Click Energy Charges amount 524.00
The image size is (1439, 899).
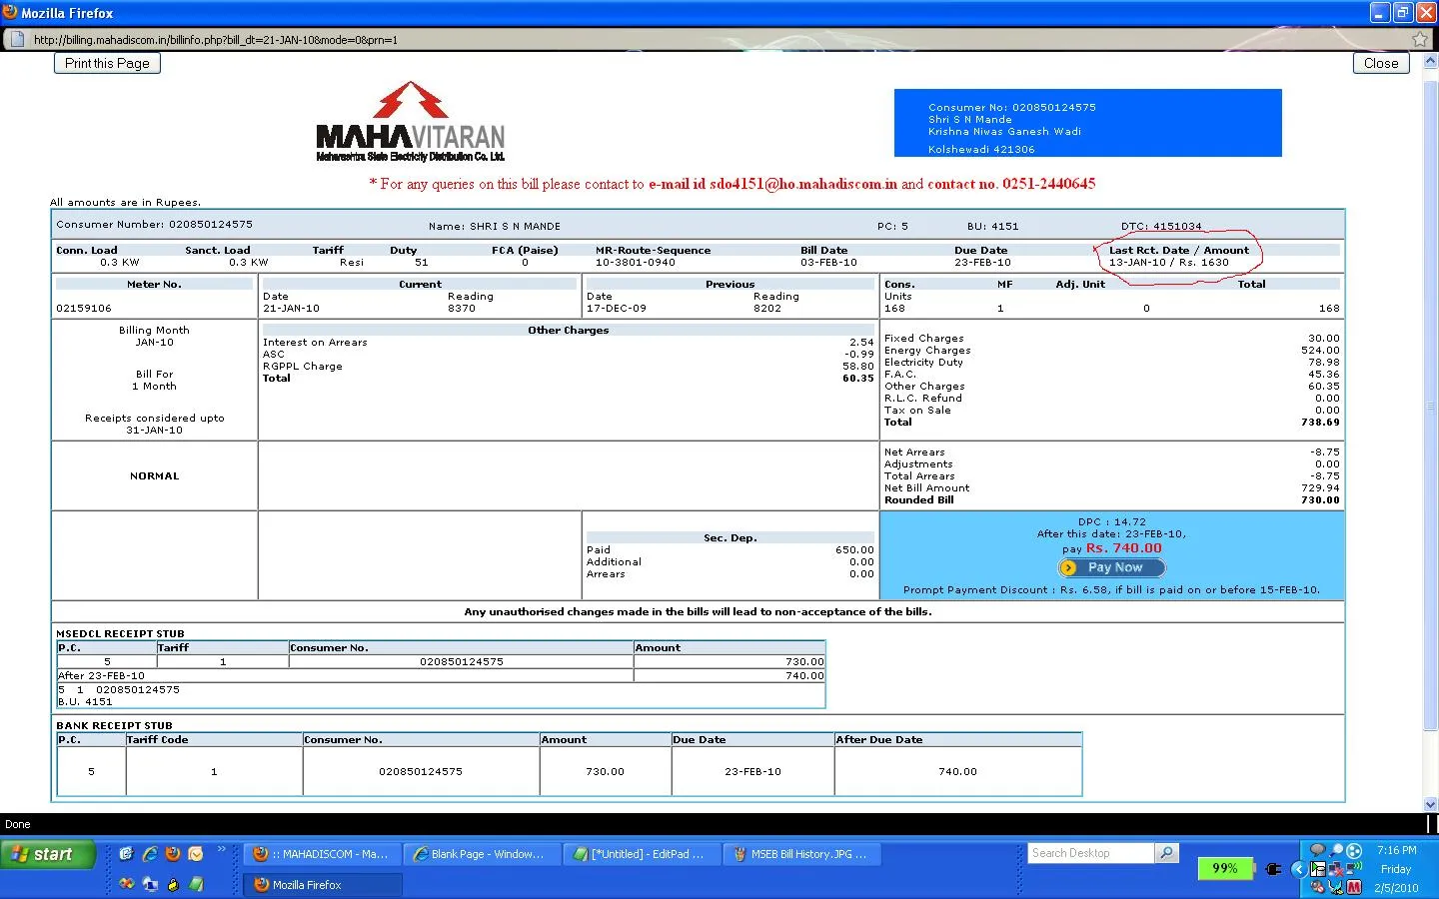(1320, 351)
